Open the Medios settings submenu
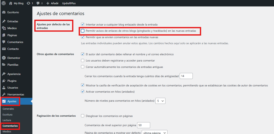The height and width of the screenshot is (134, 274). [7, 132]
